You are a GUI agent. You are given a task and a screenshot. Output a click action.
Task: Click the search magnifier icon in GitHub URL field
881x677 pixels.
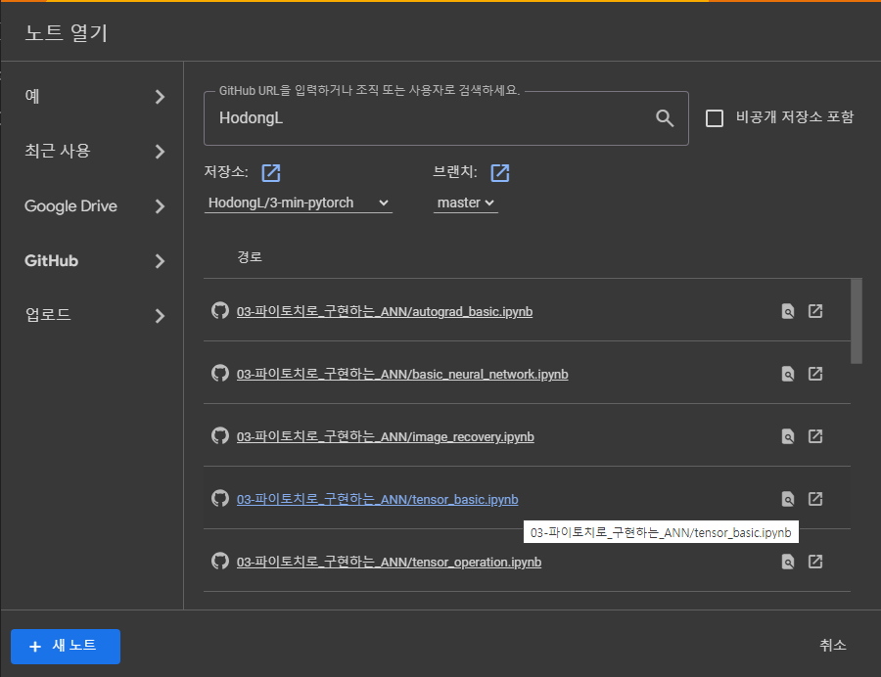(x=665, y=117)
